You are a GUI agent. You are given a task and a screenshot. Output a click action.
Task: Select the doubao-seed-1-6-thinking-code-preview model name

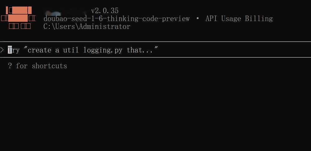pyautogui.click(x=117, y=19)
